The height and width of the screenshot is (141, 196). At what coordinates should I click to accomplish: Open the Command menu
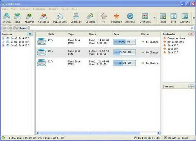[25, 9]
